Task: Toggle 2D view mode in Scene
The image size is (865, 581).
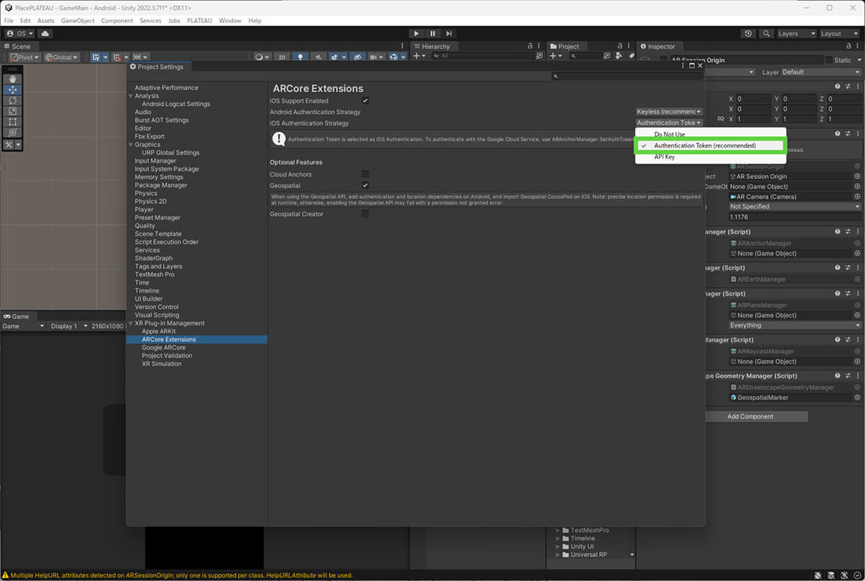Action: tap(283, 57)
